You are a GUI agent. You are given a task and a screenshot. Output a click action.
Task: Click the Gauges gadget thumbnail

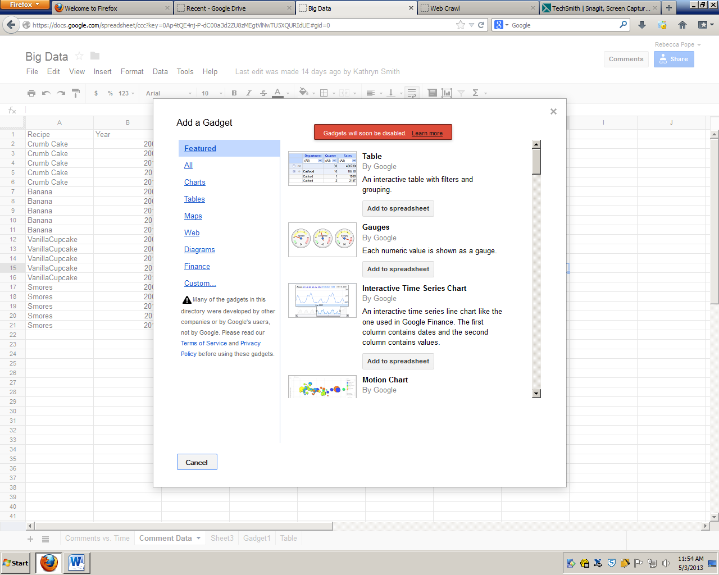point(322,240)
